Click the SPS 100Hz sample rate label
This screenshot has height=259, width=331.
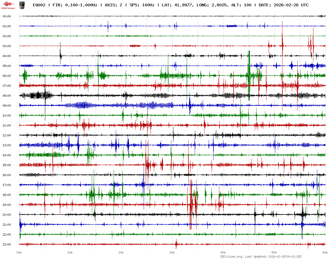coord(142,5)
